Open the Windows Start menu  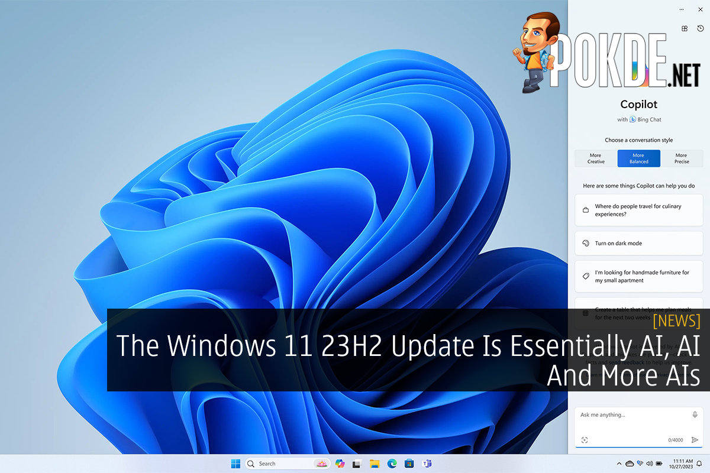pos(235,464)
